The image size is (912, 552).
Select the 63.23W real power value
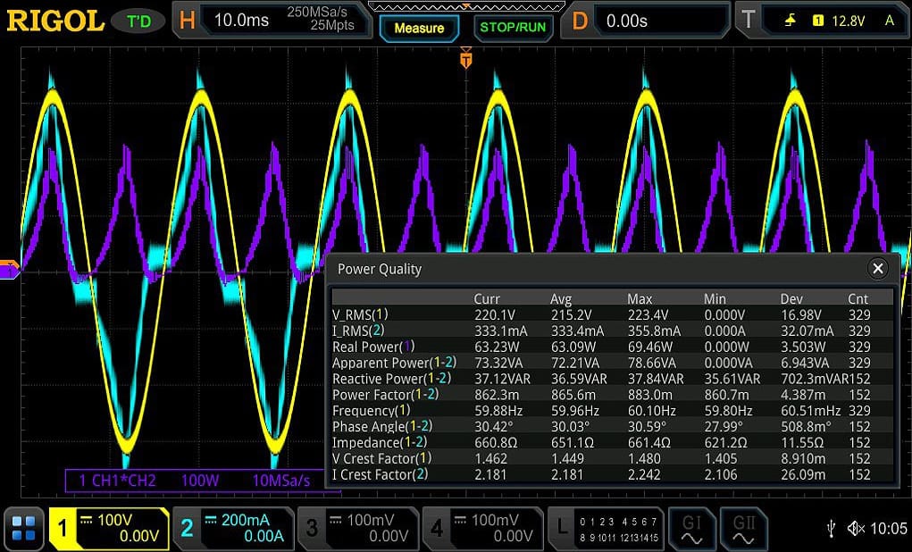(498, 347)
